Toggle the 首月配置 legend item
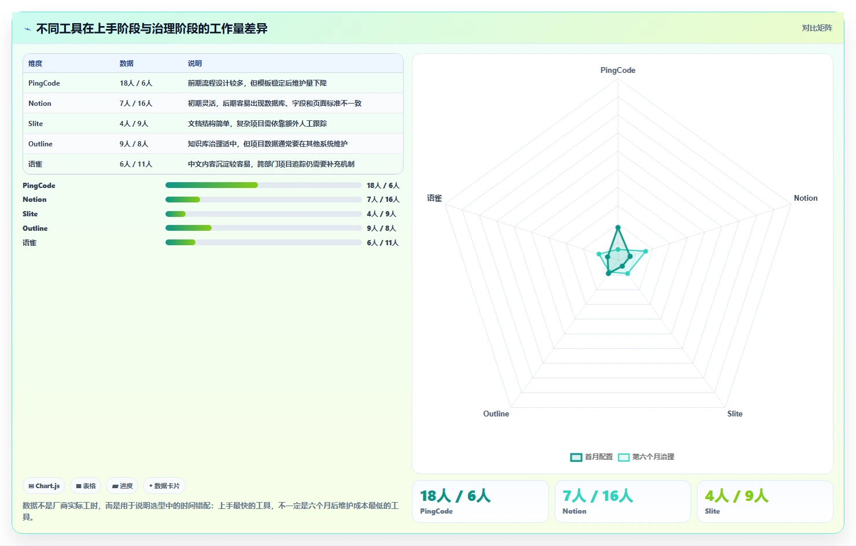The height and width of the screenshot is (546, 856). 591,457
